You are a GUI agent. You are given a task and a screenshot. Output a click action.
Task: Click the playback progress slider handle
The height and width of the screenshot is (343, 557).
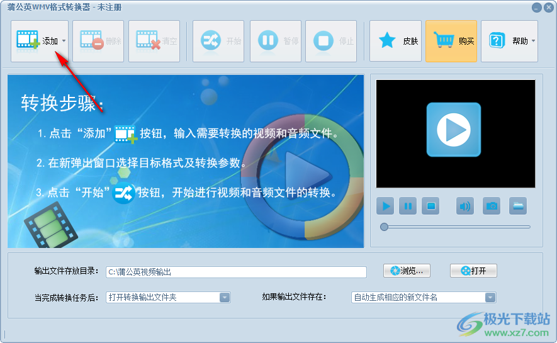pyautogui.click(x=384, y=227)
